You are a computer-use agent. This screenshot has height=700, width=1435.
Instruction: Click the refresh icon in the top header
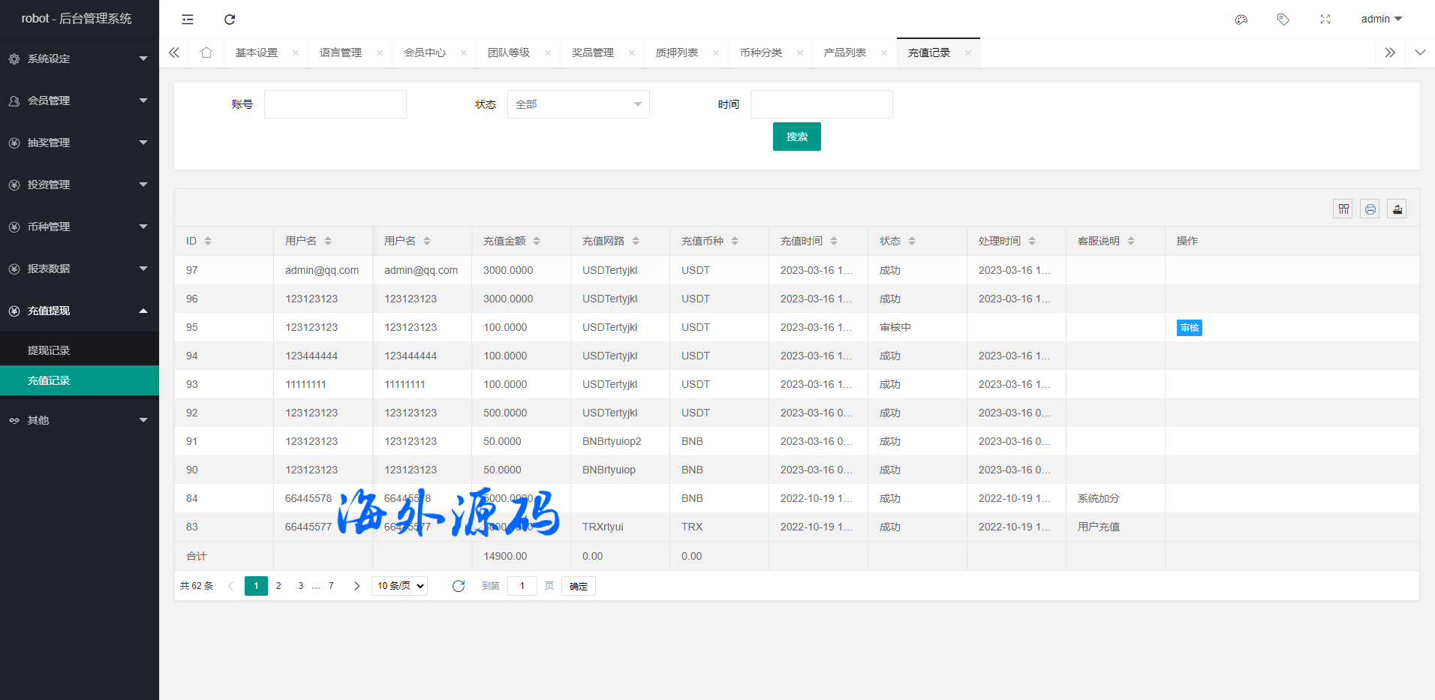click(230, 20)
